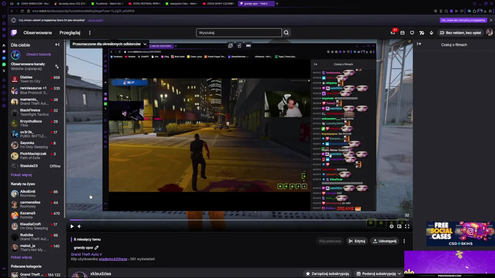This screenshot has height=278, width=495.
Task: Open the FREE SOCIAL CASES ad banner
Action: click(x=460, y=234)
